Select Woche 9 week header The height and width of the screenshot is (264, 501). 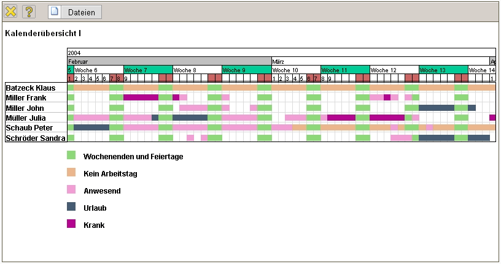(x=246, y=70)
